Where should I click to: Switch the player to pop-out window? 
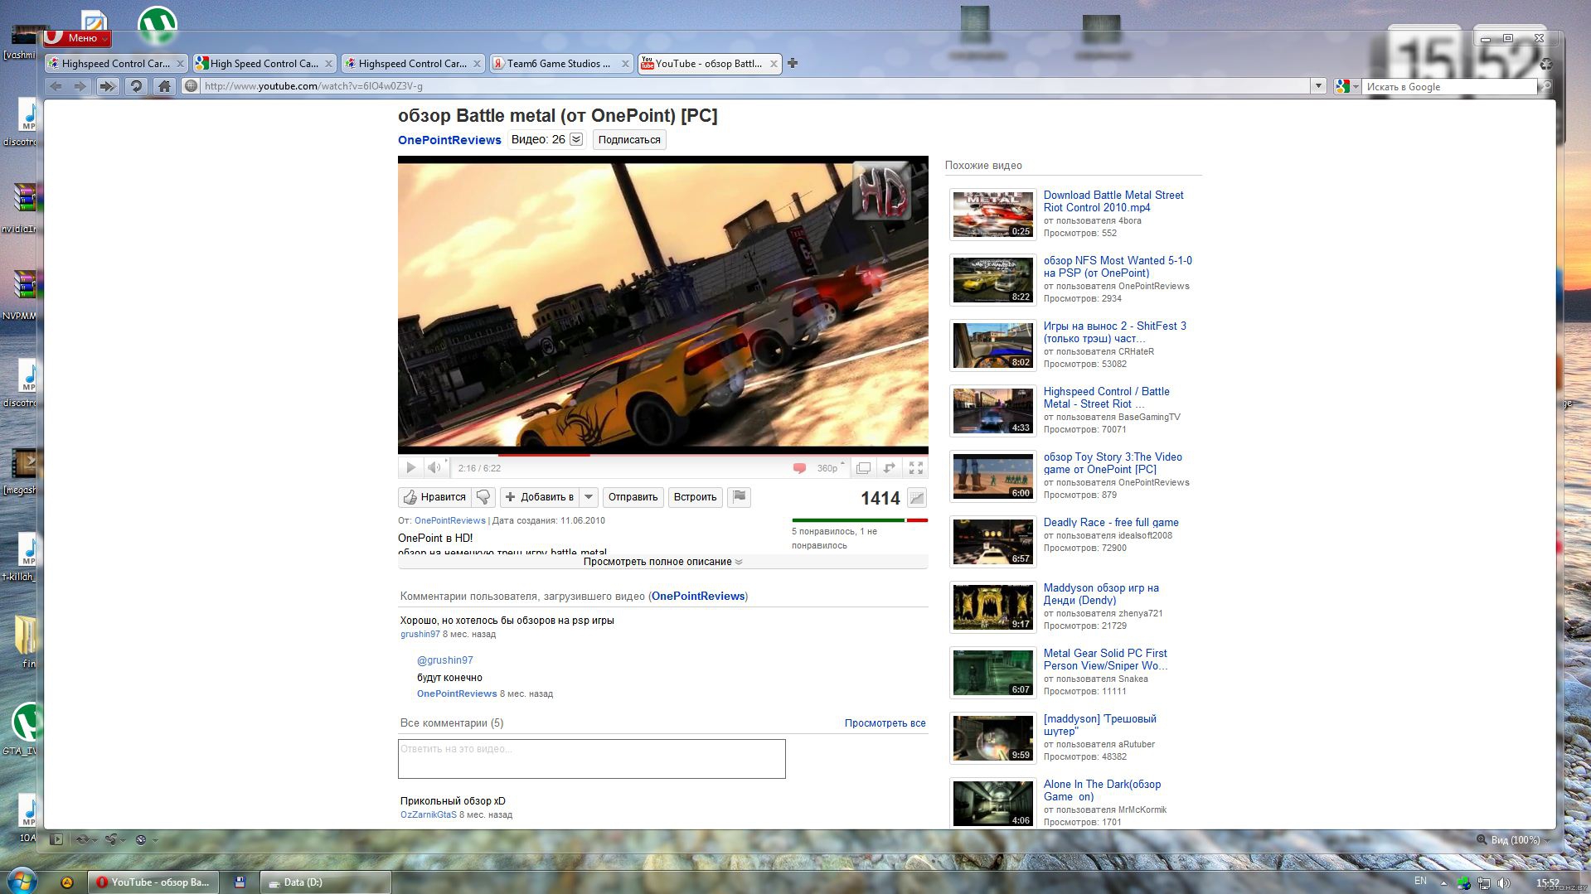click(863, 468)
